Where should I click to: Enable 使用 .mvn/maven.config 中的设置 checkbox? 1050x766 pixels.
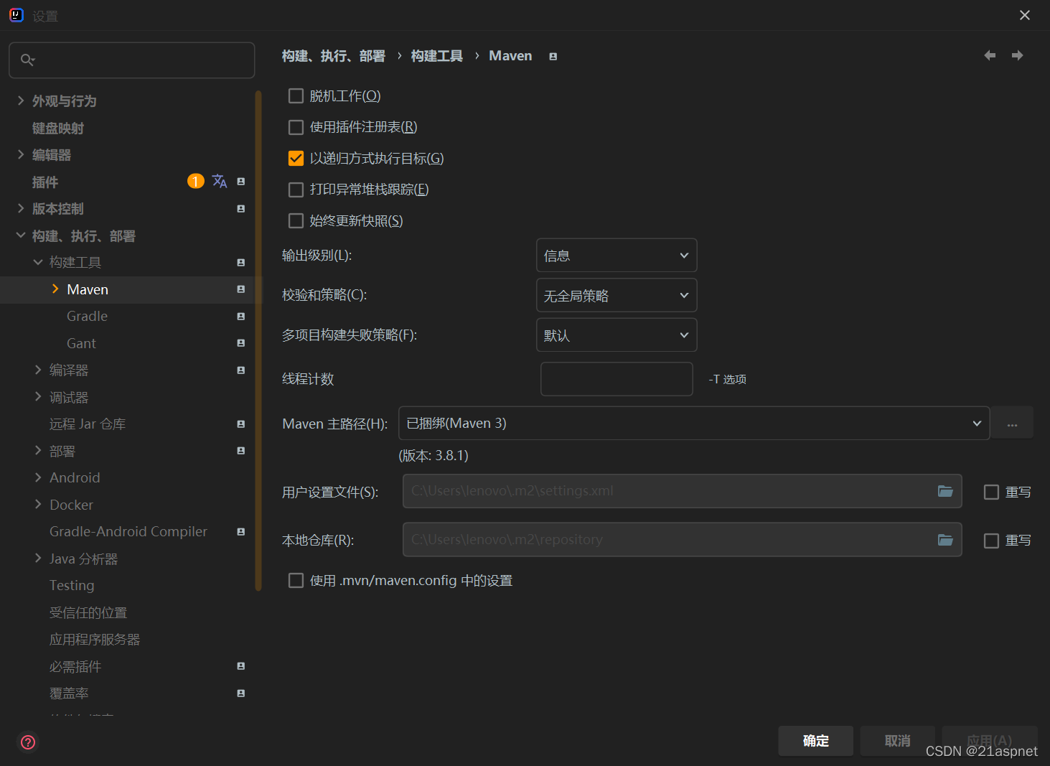click(x=296, y=580)
